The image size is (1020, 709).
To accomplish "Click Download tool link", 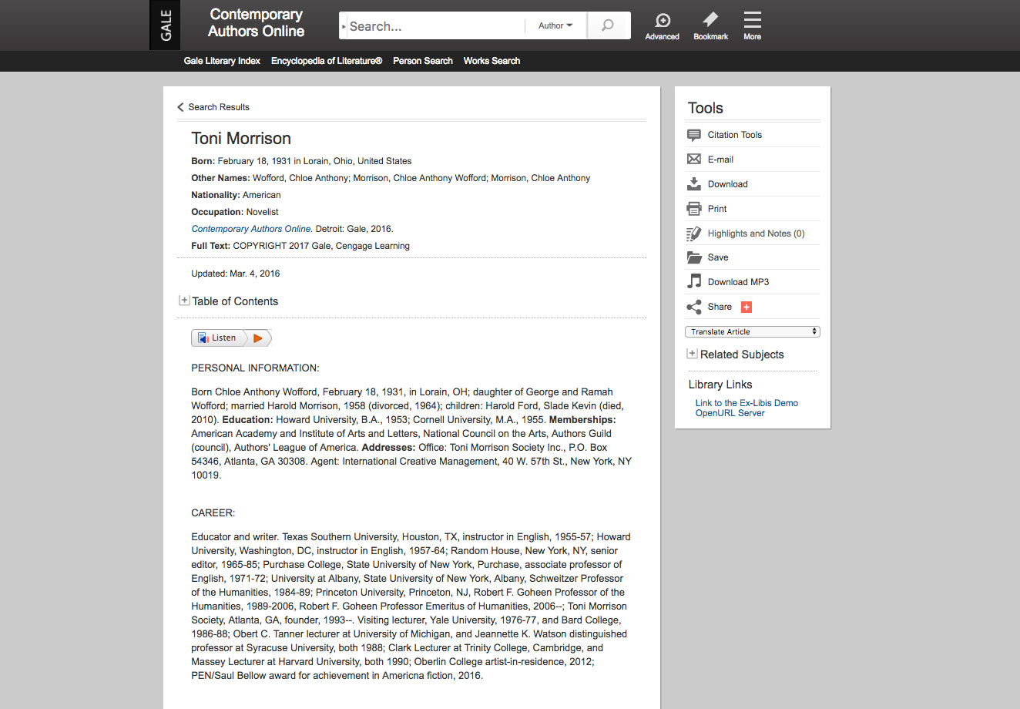I will point(728,184).
